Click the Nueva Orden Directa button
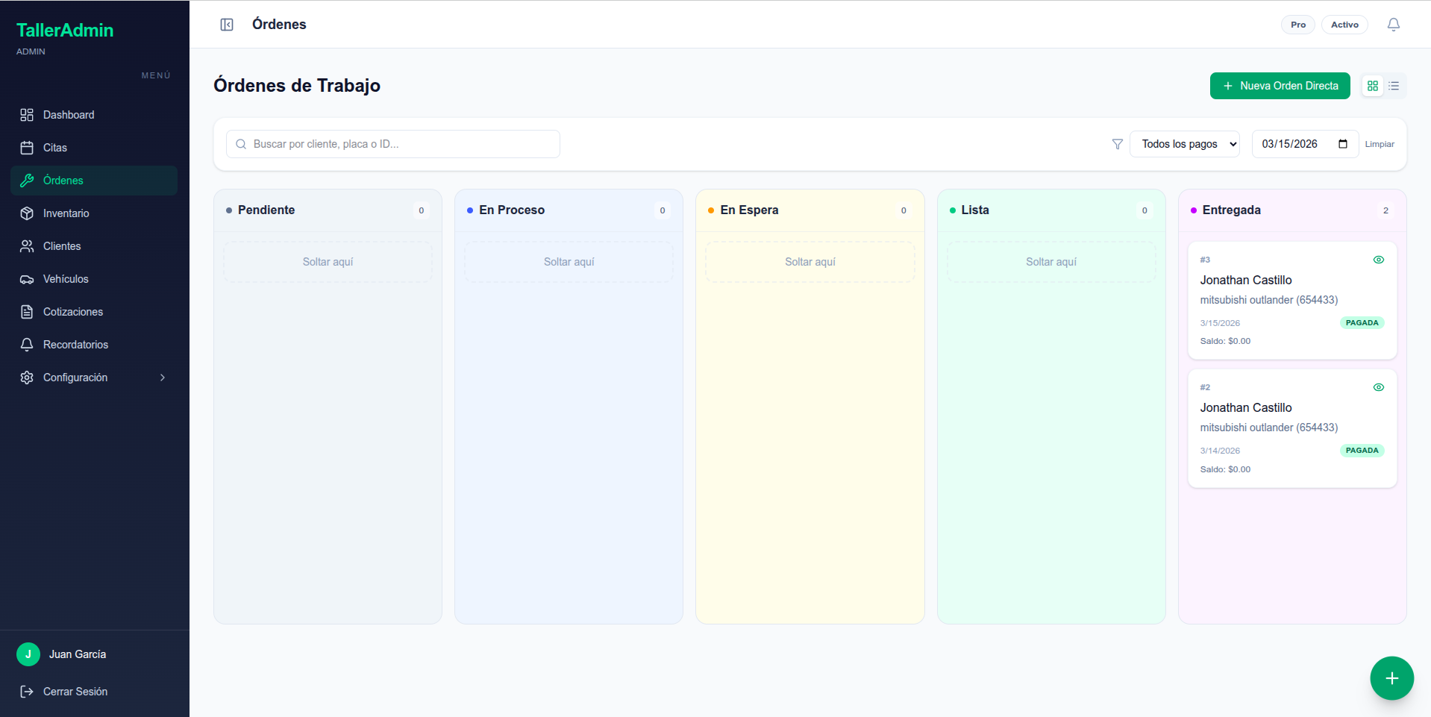 click(1280, 86)
